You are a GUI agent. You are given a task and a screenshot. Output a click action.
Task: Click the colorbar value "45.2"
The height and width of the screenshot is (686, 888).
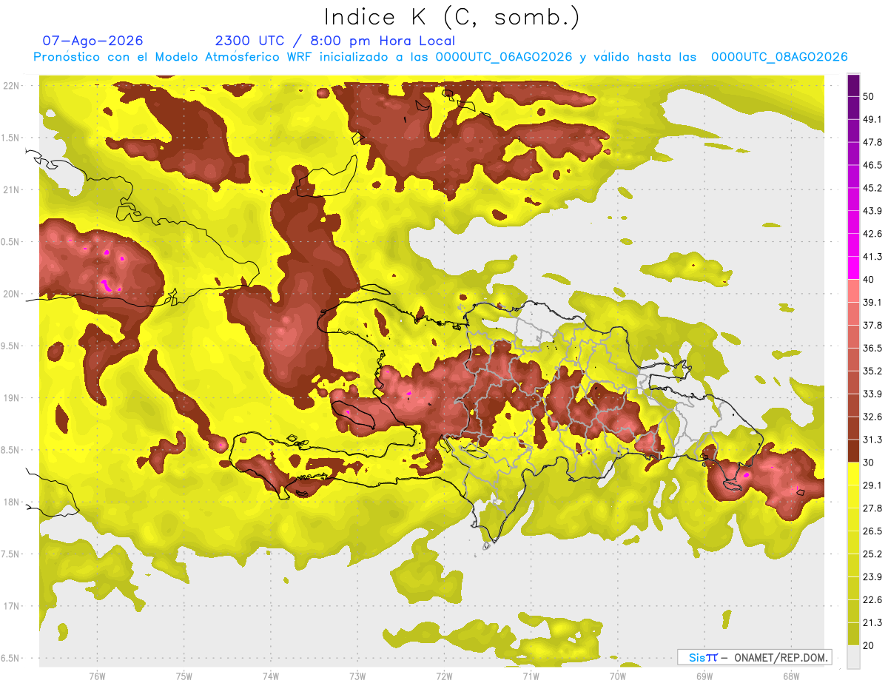872,188
